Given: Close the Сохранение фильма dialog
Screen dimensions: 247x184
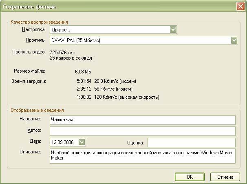Looking at the screenshot, I should click(x=240, y=7).
